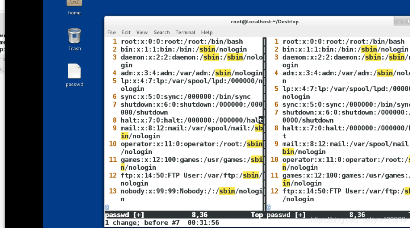Click the '1 change; before #7' message
Viewport: 410px width, 228px height.
pyautogui.click(x=142, y=222)
